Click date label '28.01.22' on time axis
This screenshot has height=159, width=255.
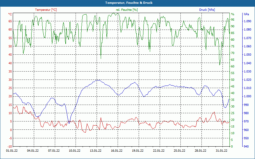tap(200, 151)
